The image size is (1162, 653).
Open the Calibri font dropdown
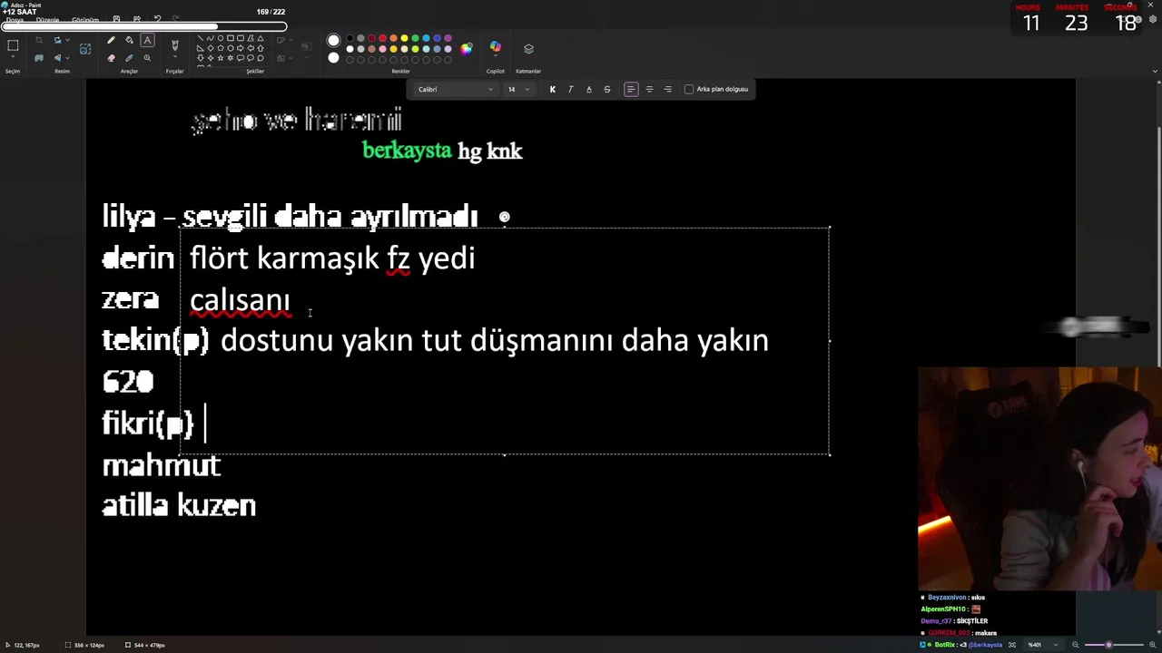click(455, 89)
